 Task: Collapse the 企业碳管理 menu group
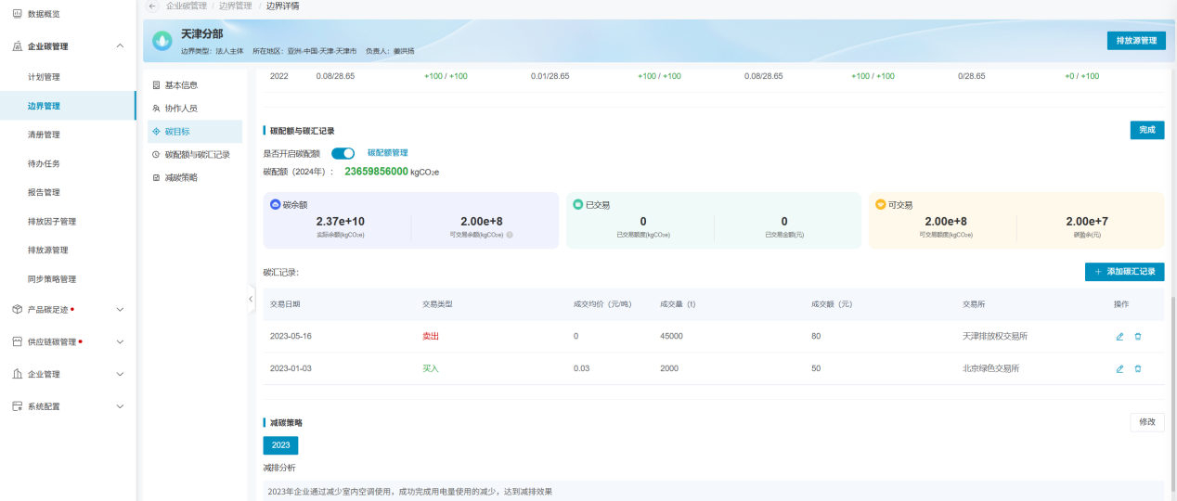pos(120,45)
